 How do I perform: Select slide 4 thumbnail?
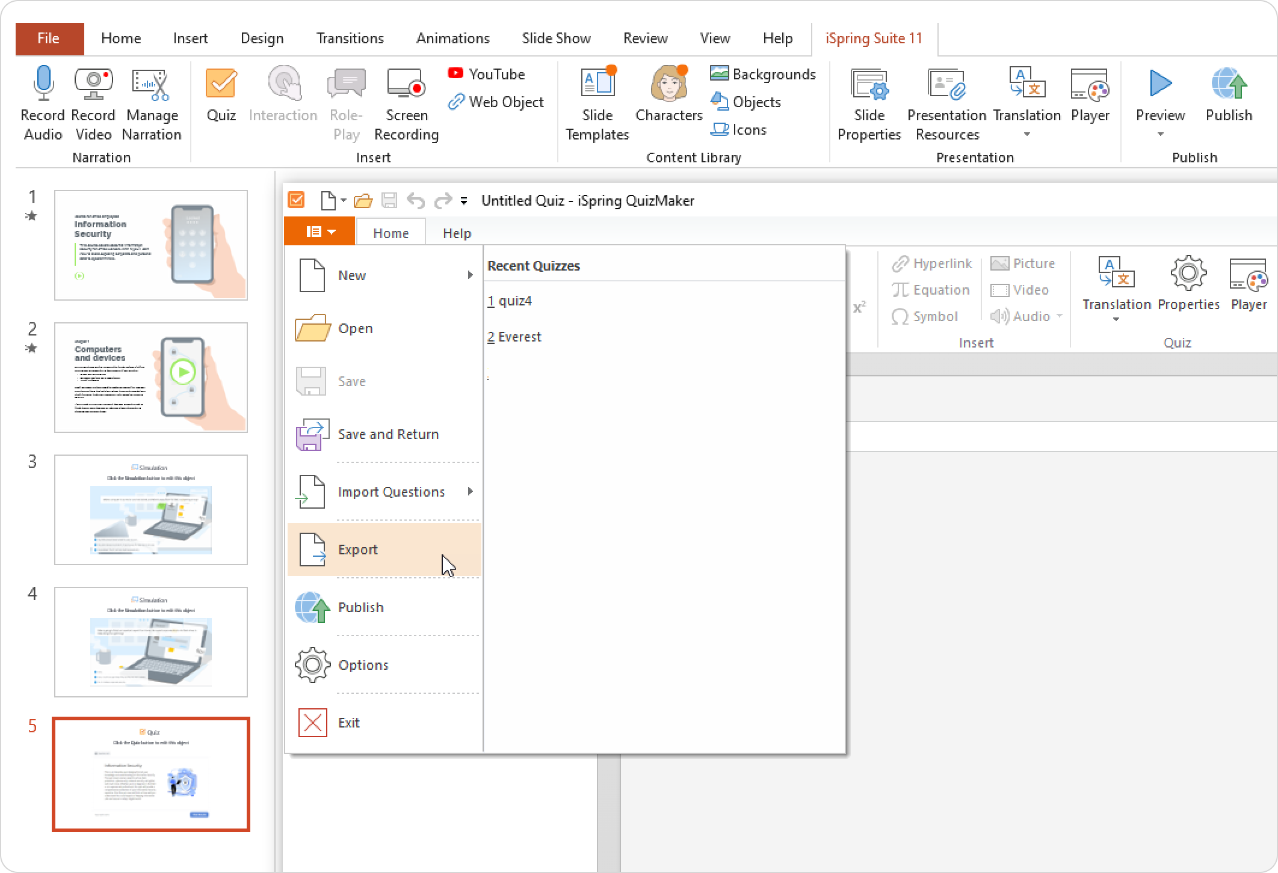[x=150, y=642]
